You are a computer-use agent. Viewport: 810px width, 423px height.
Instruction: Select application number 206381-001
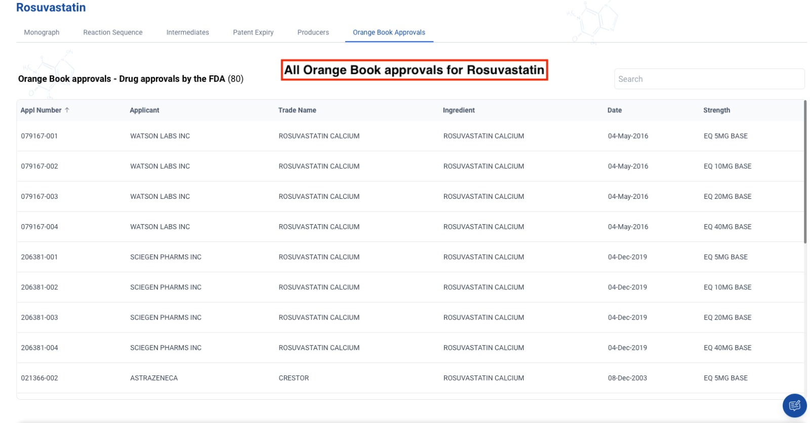point(39,257)
